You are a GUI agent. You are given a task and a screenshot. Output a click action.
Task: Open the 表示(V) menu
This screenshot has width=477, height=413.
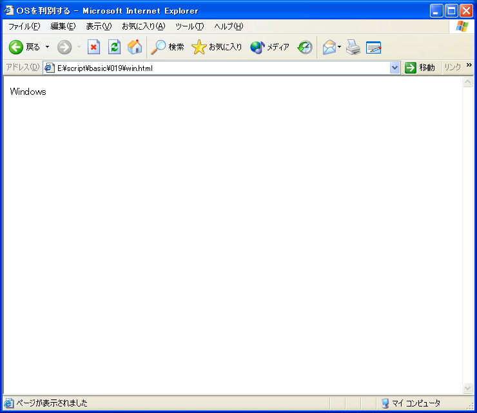99,26
